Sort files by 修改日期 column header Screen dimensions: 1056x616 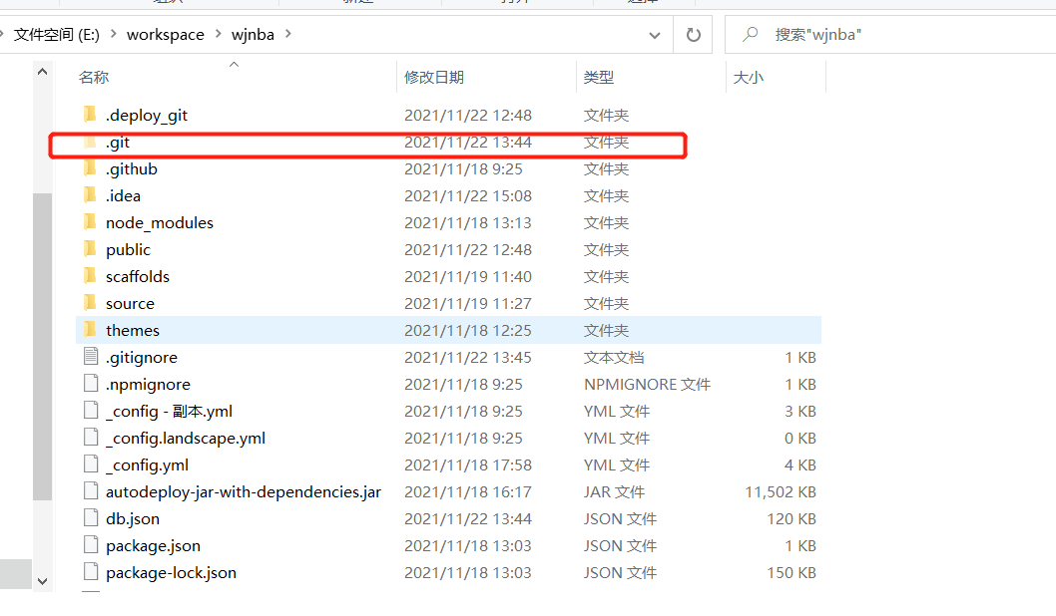[434, 77]
